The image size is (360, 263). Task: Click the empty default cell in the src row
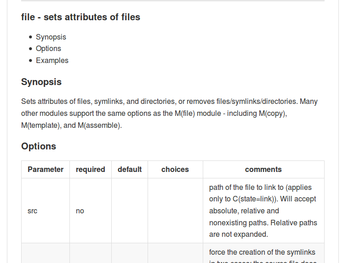pyautogui.click(x=130, y=211)
